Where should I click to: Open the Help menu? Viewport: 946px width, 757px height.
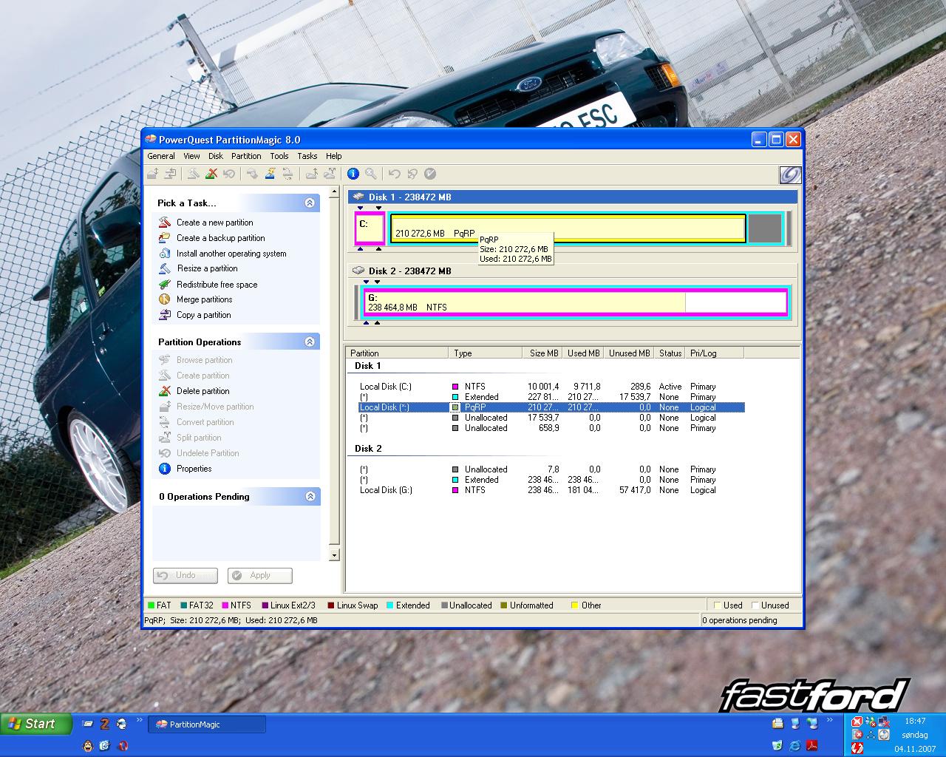coord(334,156)
